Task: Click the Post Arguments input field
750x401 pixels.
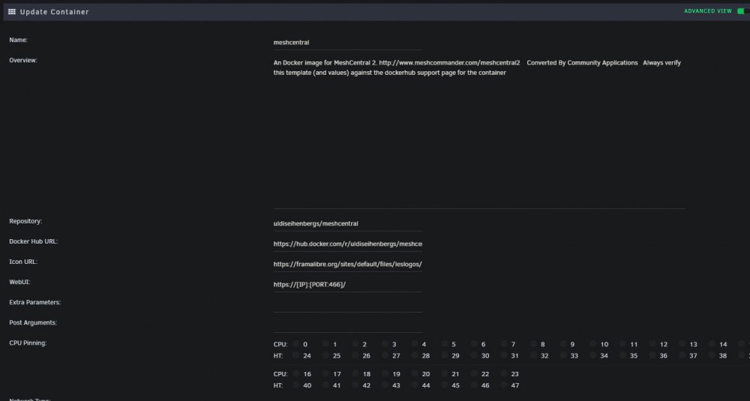Action: click(x=348, y=325)
